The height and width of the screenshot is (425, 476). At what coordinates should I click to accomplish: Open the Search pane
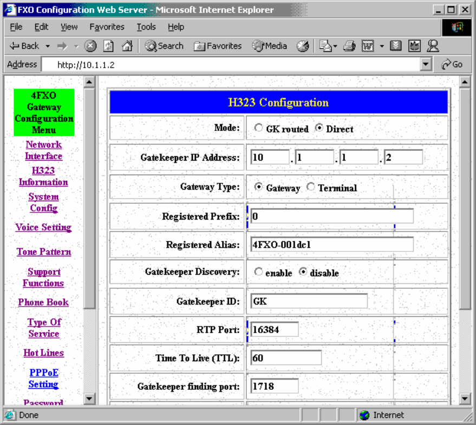pos(164,47)
